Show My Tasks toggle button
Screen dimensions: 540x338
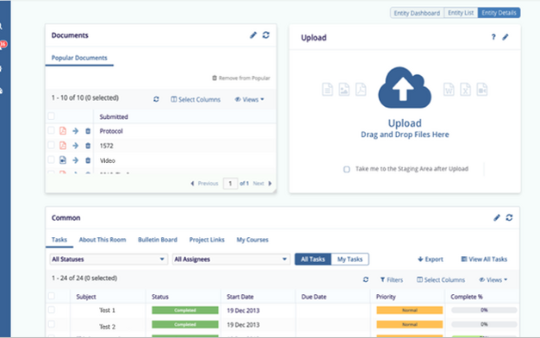pos(350,259)
